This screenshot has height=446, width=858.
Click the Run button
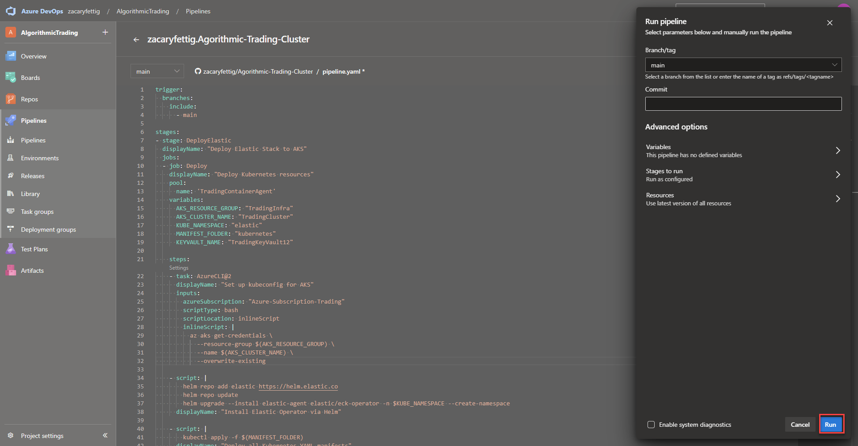coord(830,425)
